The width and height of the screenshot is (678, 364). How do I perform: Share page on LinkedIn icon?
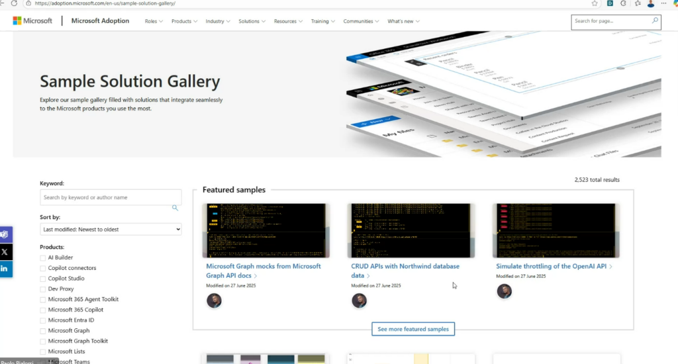[5, 269]
